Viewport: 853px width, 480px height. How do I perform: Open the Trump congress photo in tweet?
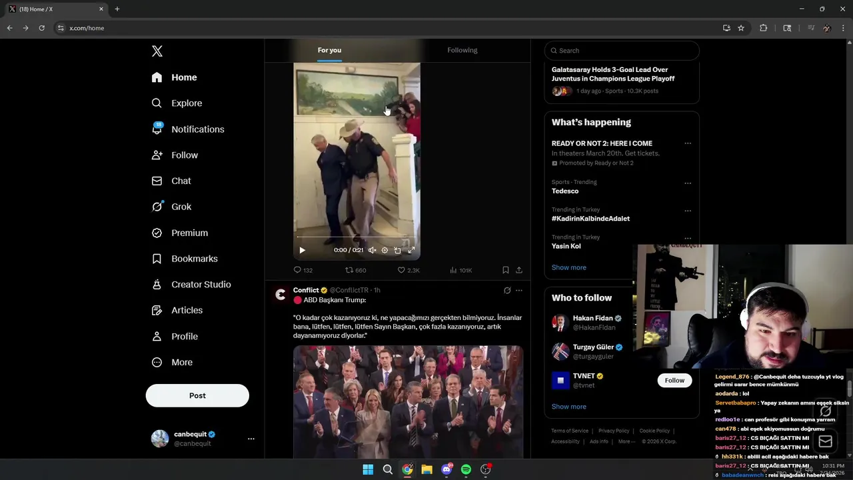tap(408, 401)
